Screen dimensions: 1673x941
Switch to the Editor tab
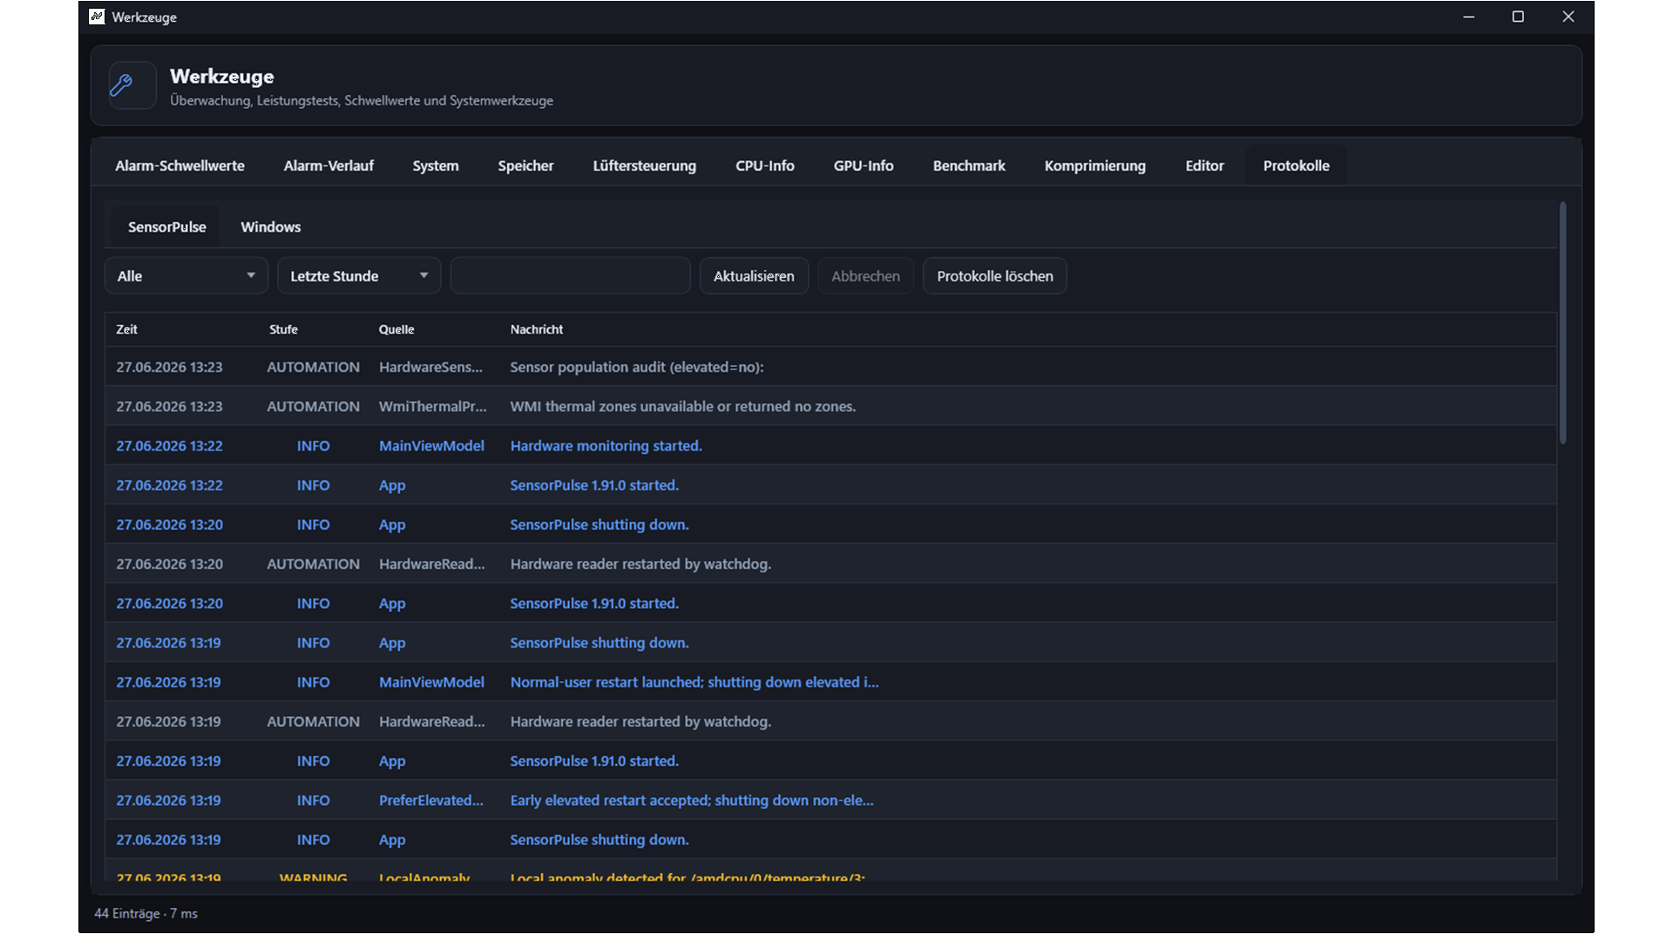tap(1204, 166)
